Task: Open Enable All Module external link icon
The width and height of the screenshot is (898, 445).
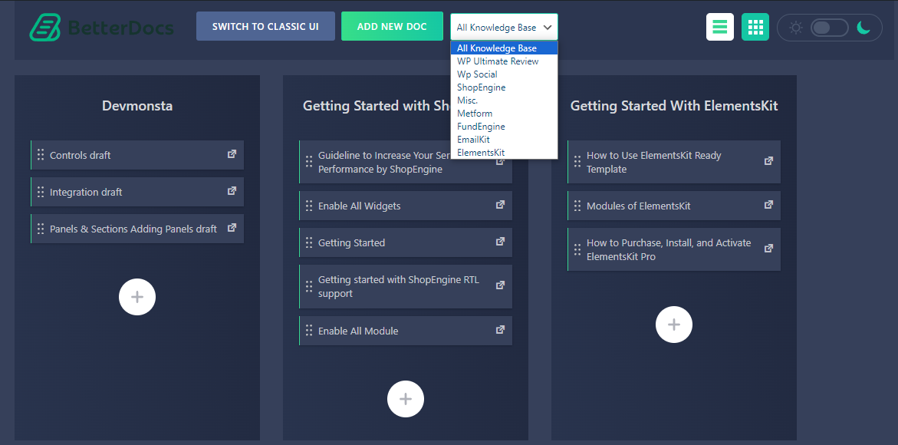Action: [500, 330]
